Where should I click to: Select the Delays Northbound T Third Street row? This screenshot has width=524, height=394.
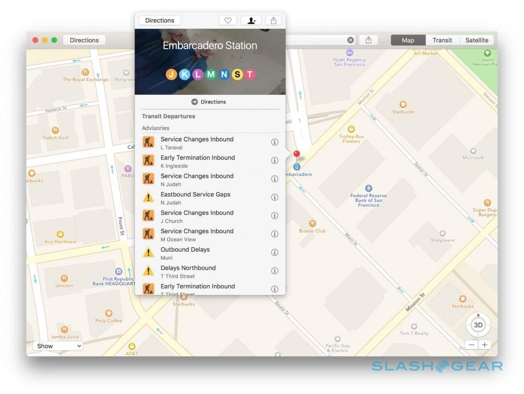pos(210,271)
